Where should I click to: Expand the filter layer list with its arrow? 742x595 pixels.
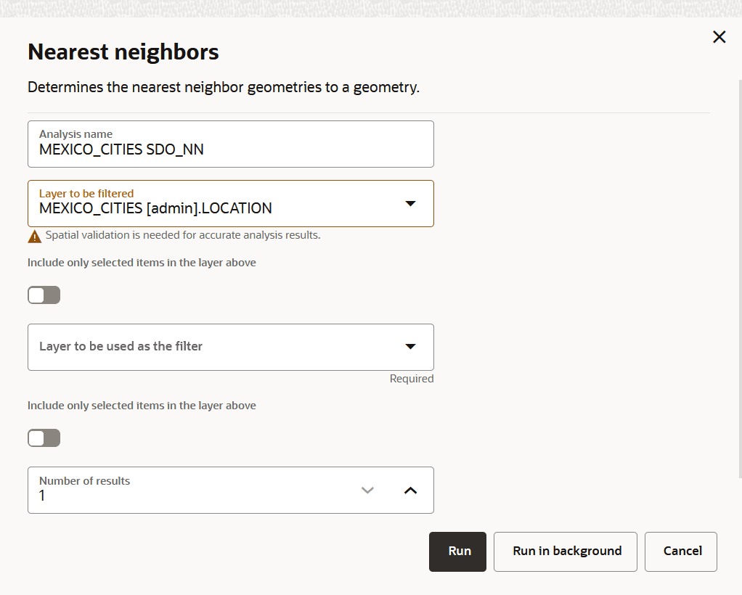(x=410, y=347)
